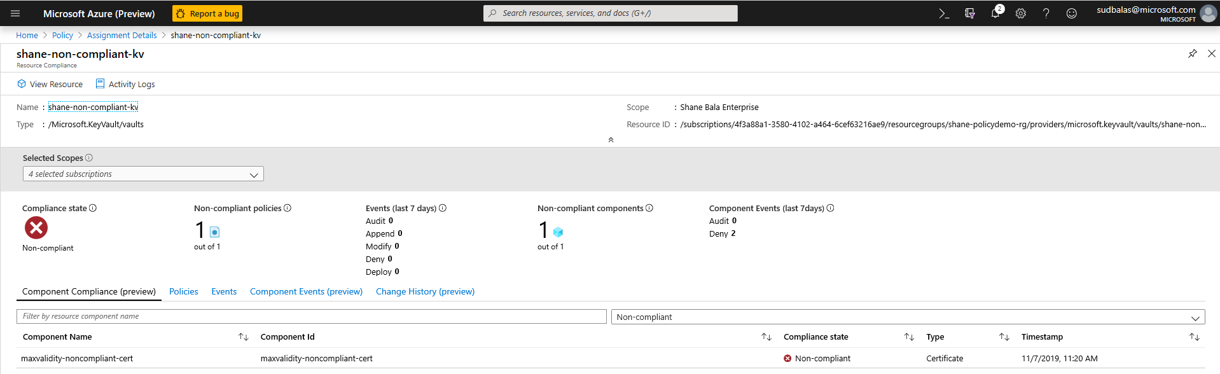1220x374 pixels.
Task: Open Activity Logs from the toolbar
Action: click(125, 84)
